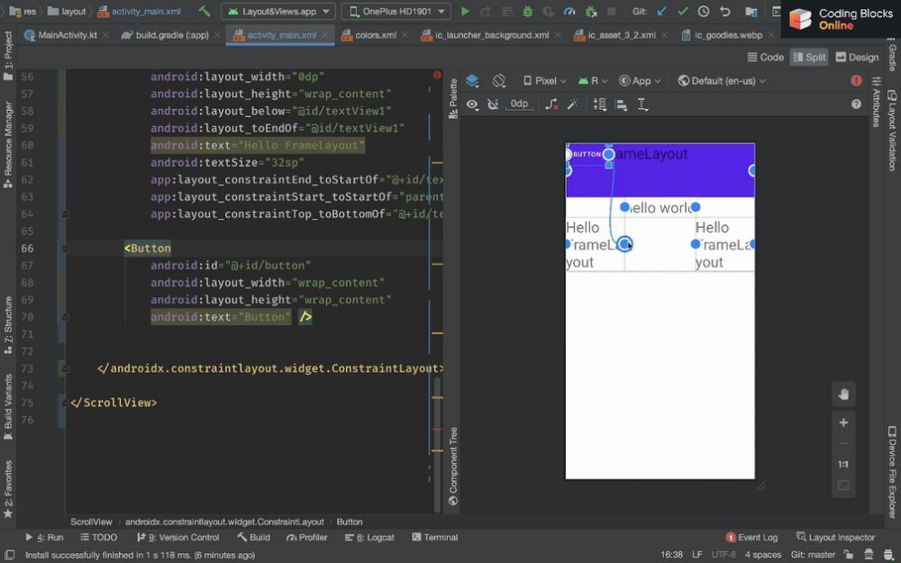Open the Component Tree side panel
The width and height of the screenshot is (901, 563).
tap(453, 467)
